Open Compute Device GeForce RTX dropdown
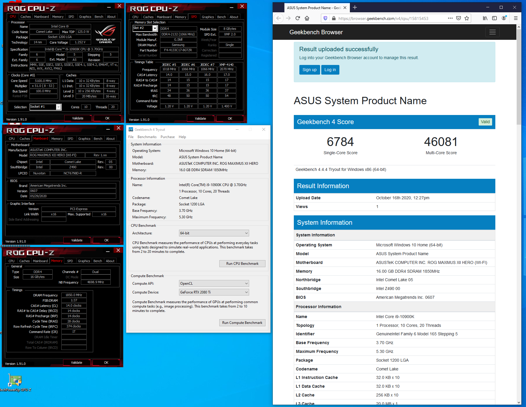This screenshot has width=526, height=407. pos(214,292)
